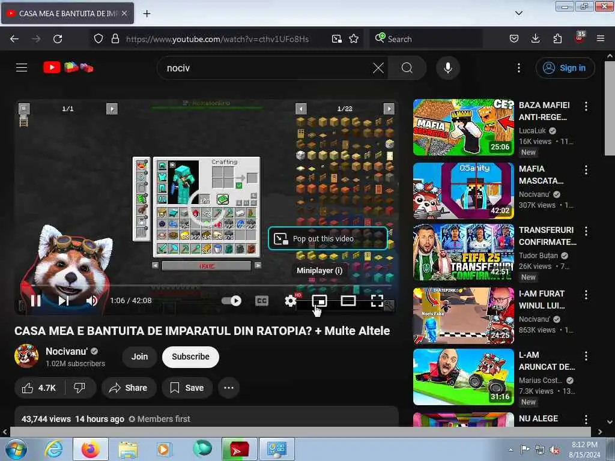Toggle the autoplay switch
615x461 pixels.
[x=231, y=301]
